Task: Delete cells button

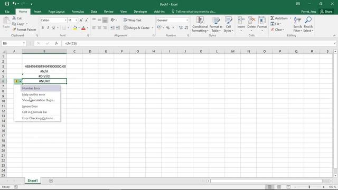Action: click(x=251, y=24)
